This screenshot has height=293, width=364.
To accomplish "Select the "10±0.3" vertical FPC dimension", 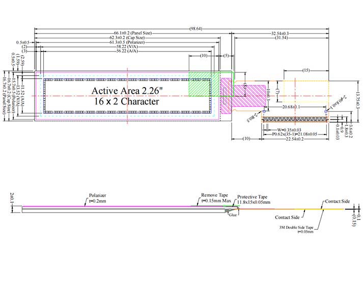I will click(x=268, y=94).
